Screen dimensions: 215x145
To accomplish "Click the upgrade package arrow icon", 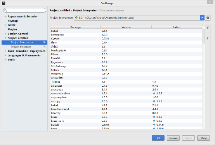I will [x=208, y=38].
